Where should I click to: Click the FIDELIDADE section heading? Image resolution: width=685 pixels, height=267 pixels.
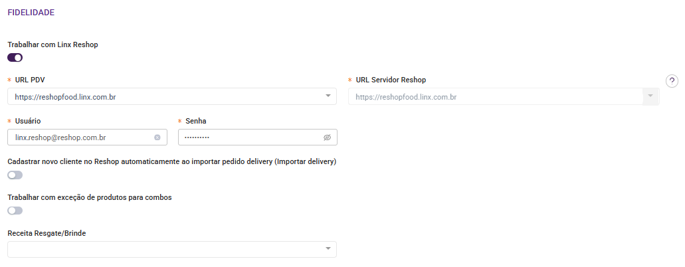31,13
